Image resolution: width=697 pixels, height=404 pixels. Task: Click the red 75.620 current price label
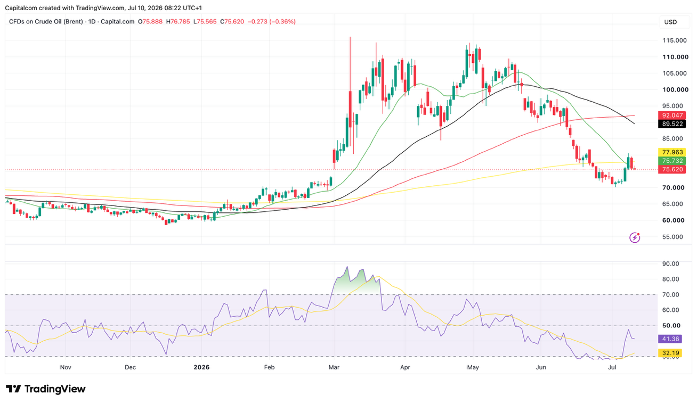click(672, 169)
